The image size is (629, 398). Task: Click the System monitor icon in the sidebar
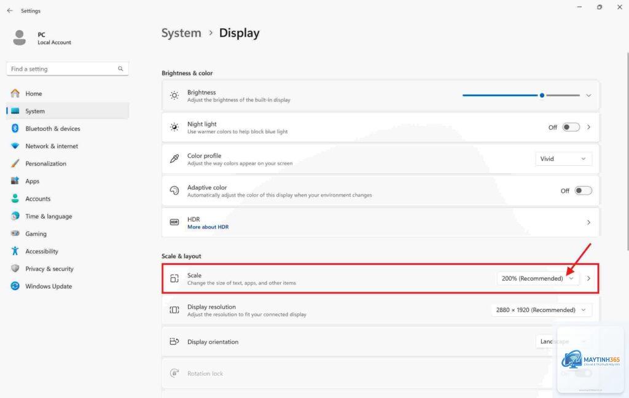tap(15, 111)
